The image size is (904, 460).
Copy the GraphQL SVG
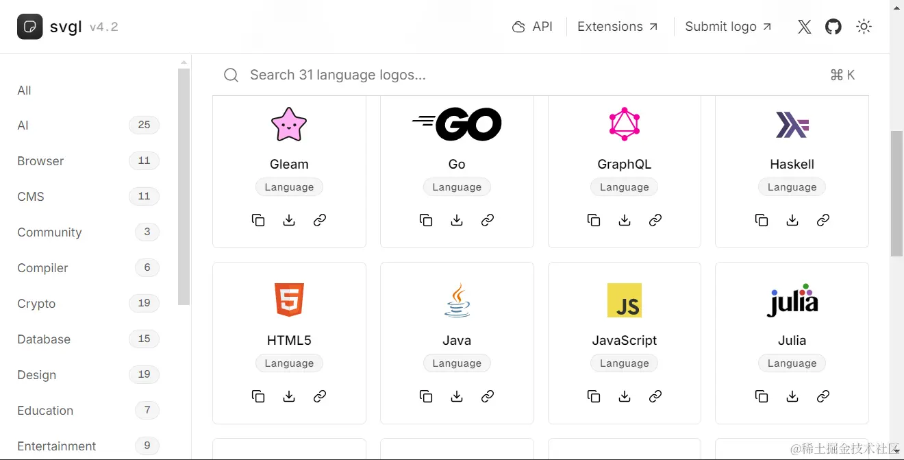(x=594, y=220)
